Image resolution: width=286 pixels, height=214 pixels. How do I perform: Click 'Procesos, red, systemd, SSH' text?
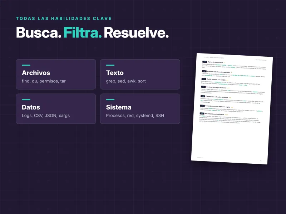[x=135, y=116]
